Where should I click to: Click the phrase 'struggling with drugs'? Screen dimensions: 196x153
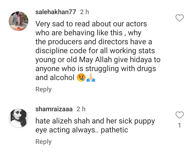(121, 69)
